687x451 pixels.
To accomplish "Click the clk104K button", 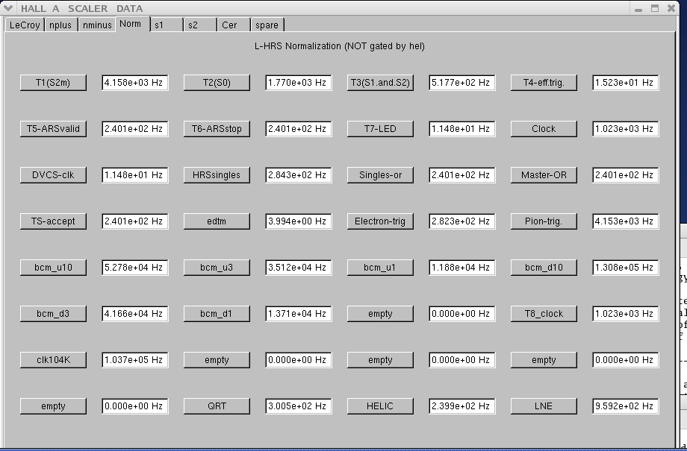I will coord(53,360).
